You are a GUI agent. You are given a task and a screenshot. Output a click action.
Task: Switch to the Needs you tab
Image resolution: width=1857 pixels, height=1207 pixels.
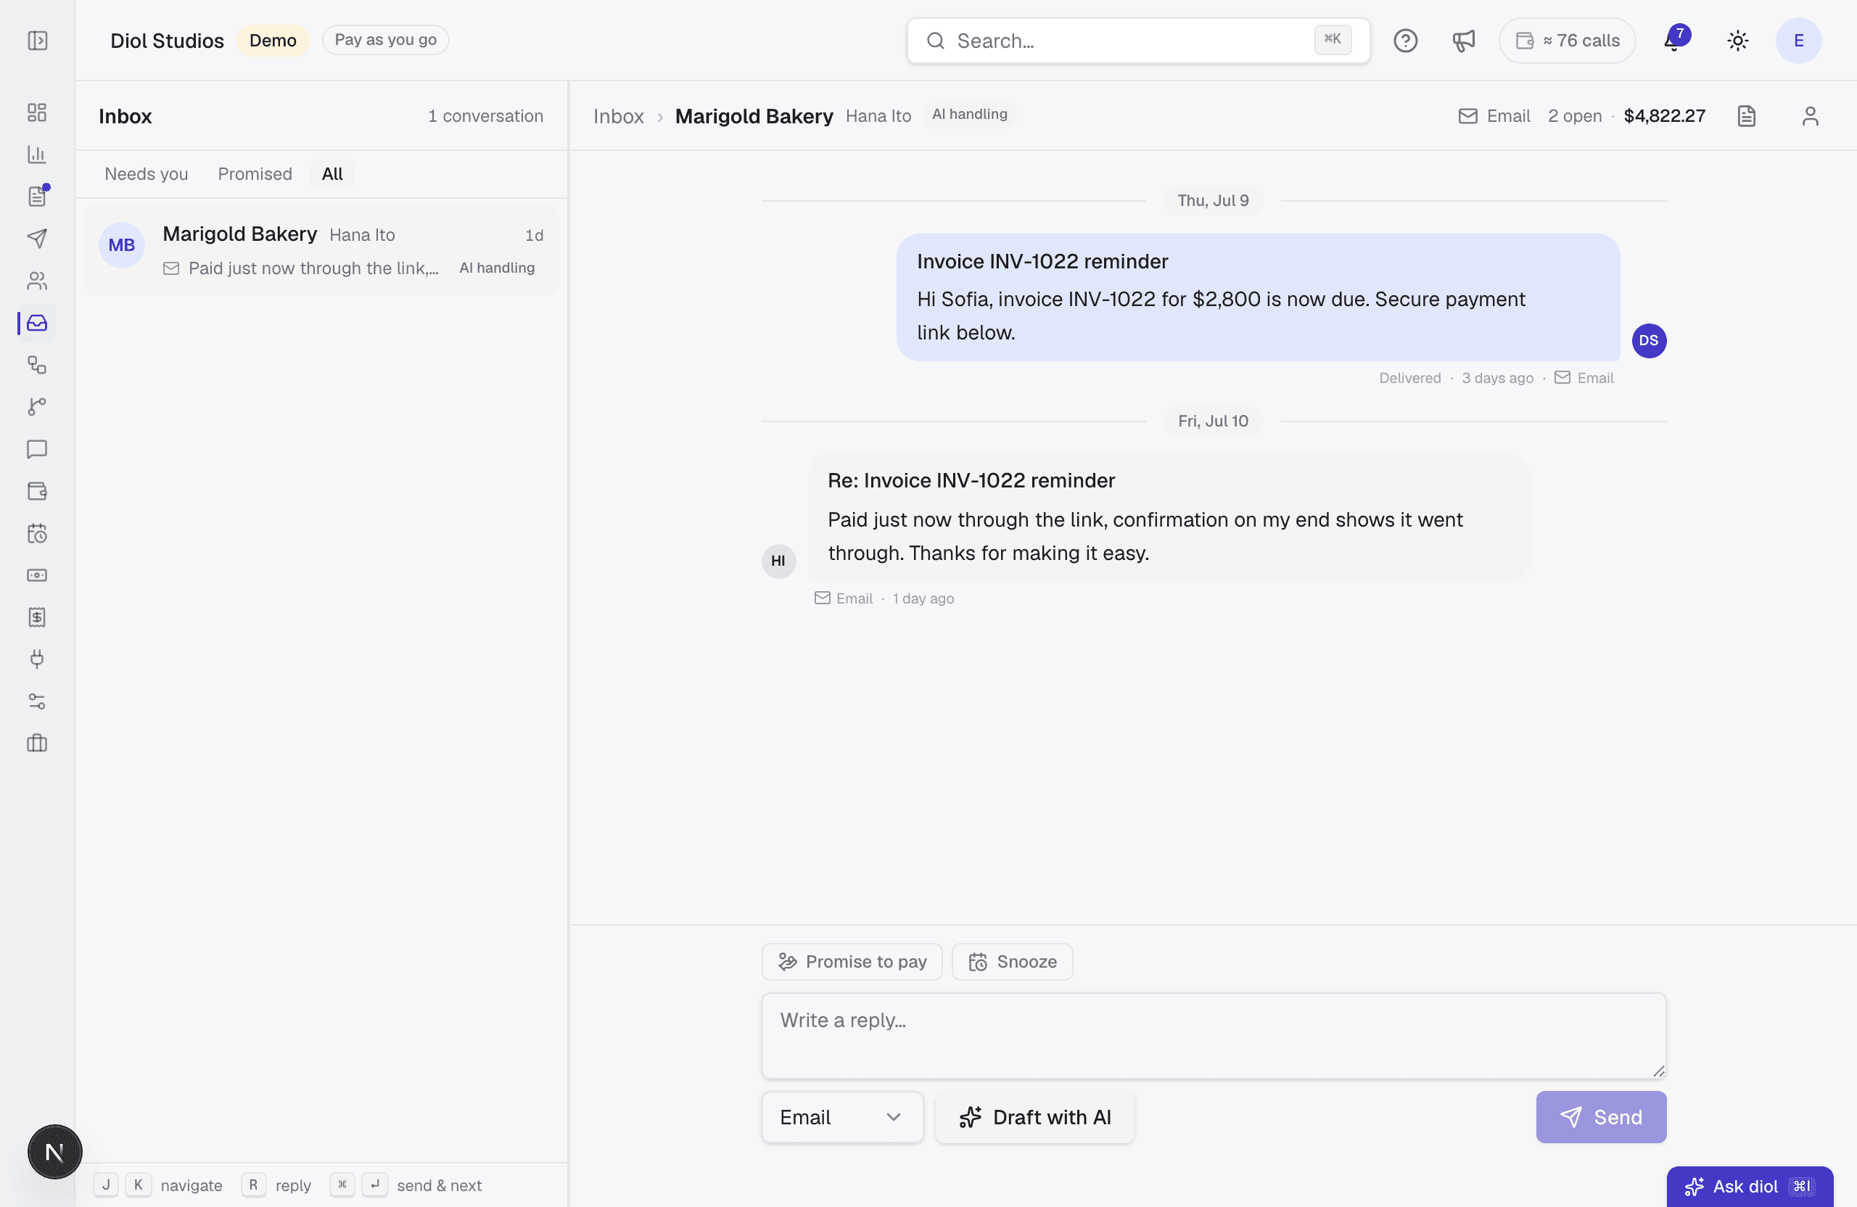[x=146, y=174]
